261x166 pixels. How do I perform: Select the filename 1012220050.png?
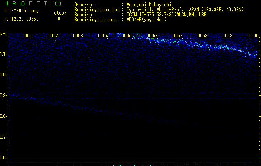point(22,11)
